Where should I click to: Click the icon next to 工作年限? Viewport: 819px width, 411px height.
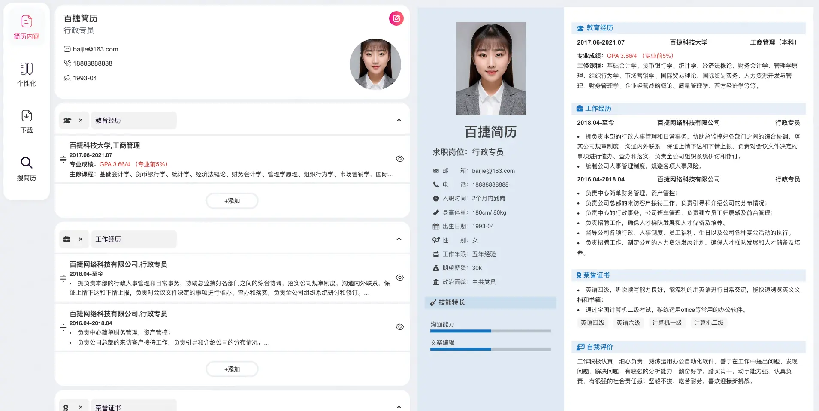point(436,254)
